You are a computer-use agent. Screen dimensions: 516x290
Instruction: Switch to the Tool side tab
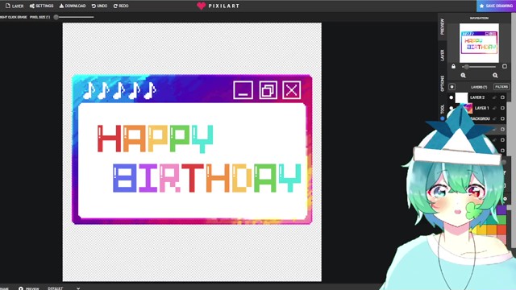pos(443,110)
